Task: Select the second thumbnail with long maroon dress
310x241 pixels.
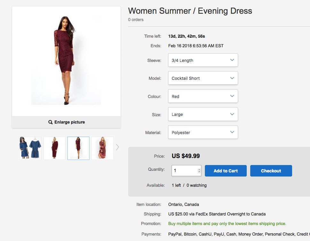Action: click(x=54, y=148)
